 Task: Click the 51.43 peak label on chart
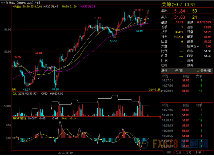97,18
